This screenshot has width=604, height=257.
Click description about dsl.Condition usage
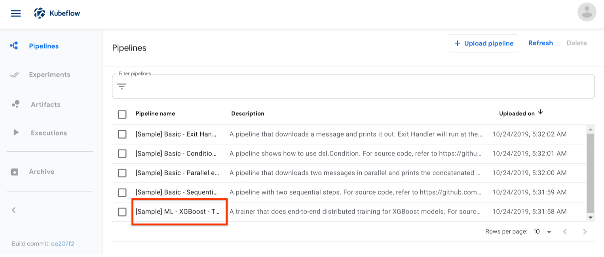356,154
